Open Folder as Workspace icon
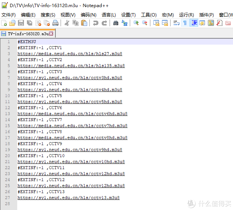The width and height of the screenshot is (233, 210). click(228, 23)
